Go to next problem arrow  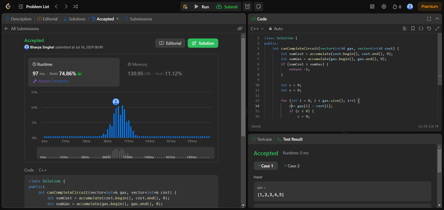click(x=66, y=7)
